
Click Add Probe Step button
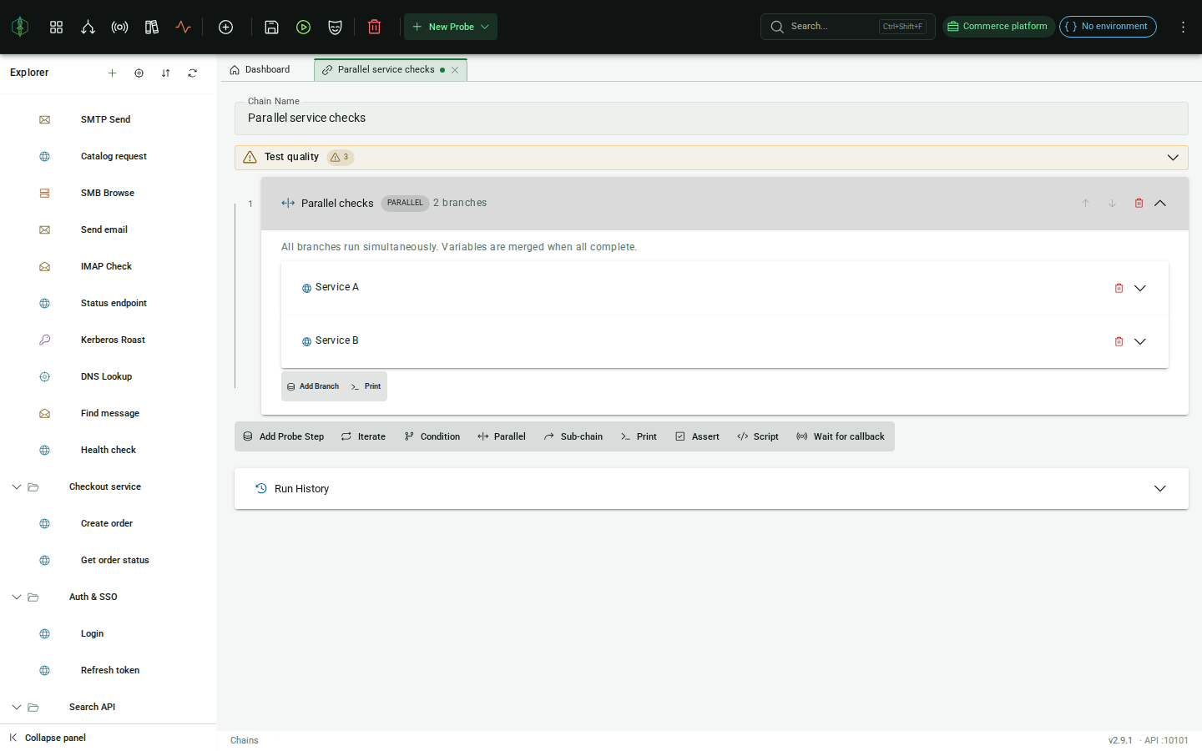(x=284, y=436)
